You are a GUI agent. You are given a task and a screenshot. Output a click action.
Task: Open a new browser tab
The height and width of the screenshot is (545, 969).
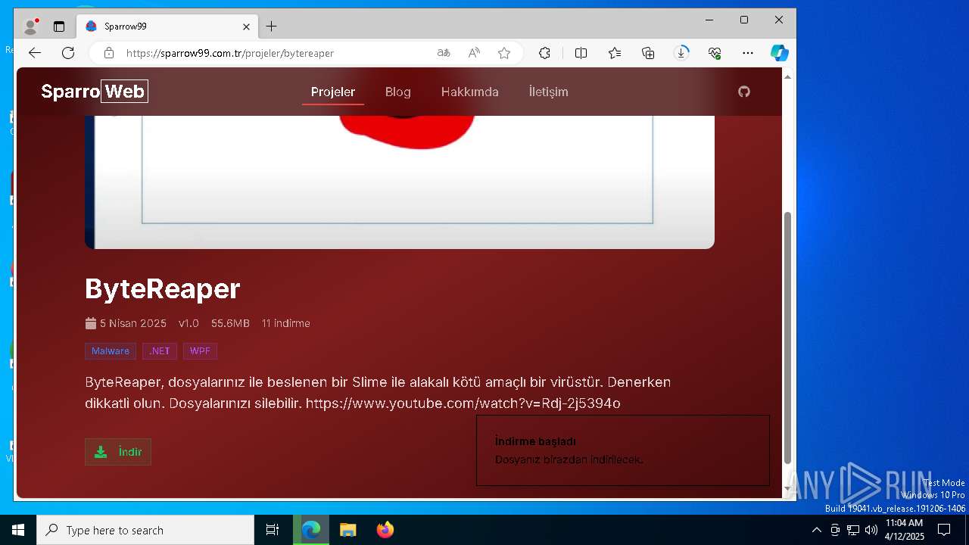click(x=271, y=26)
